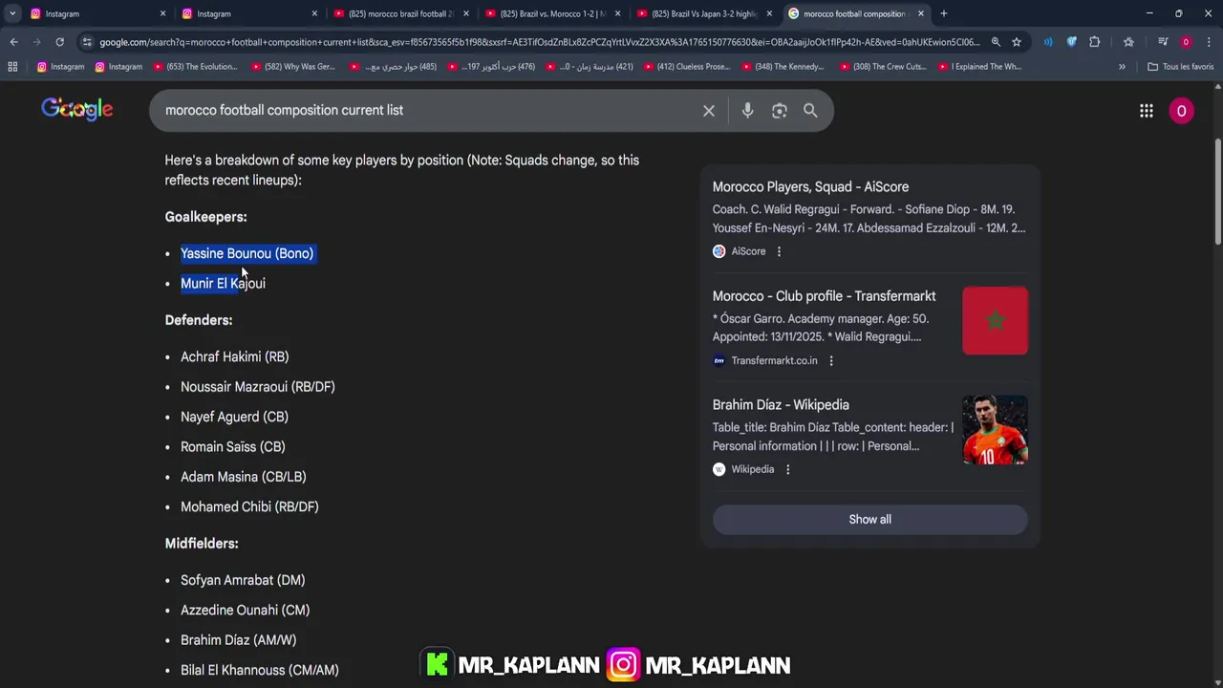Open the page zoom indicator in address bar
The image size is (1223, 688).
coord(996,42)
